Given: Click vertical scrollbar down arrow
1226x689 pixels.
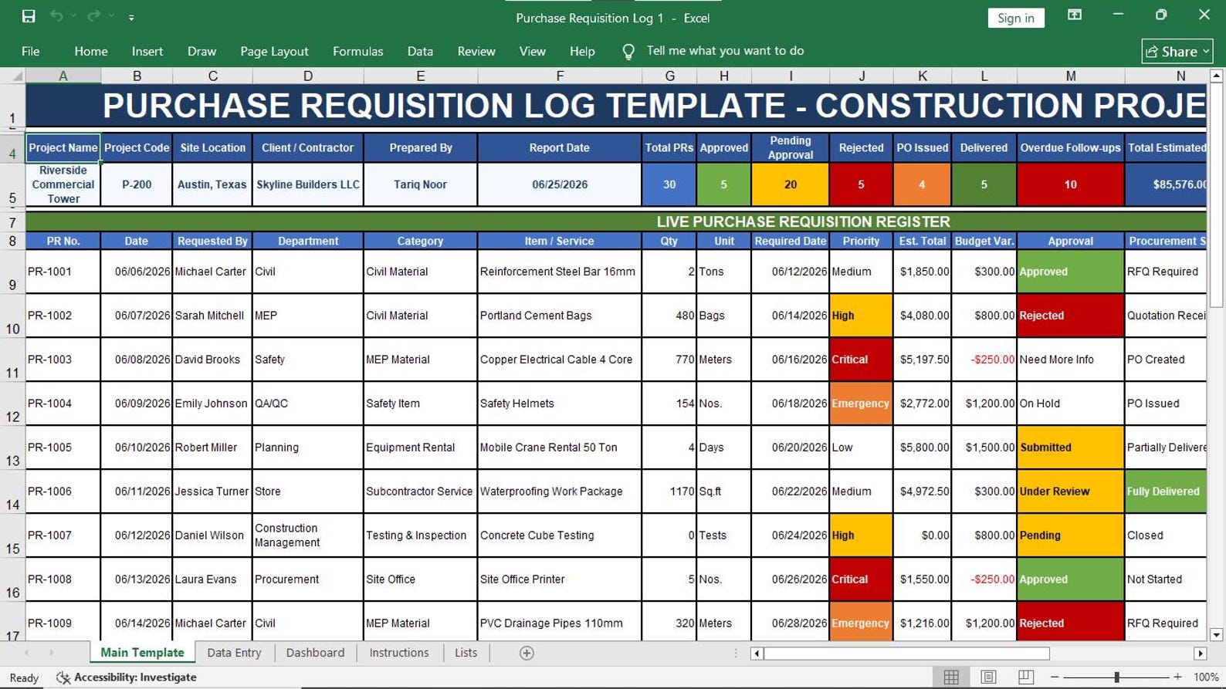Looking at the screenshot, I should click(x=1216, y=635).
